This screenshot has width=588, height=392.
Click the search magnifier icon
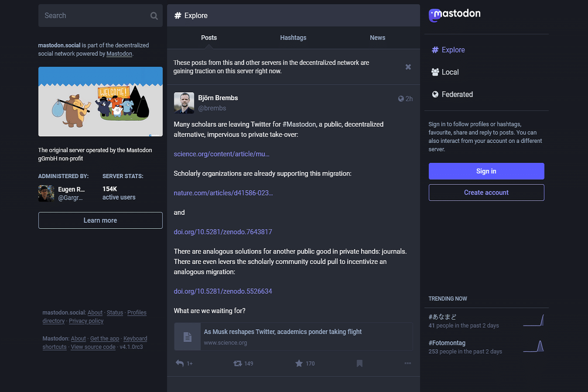tap(154, 16)
